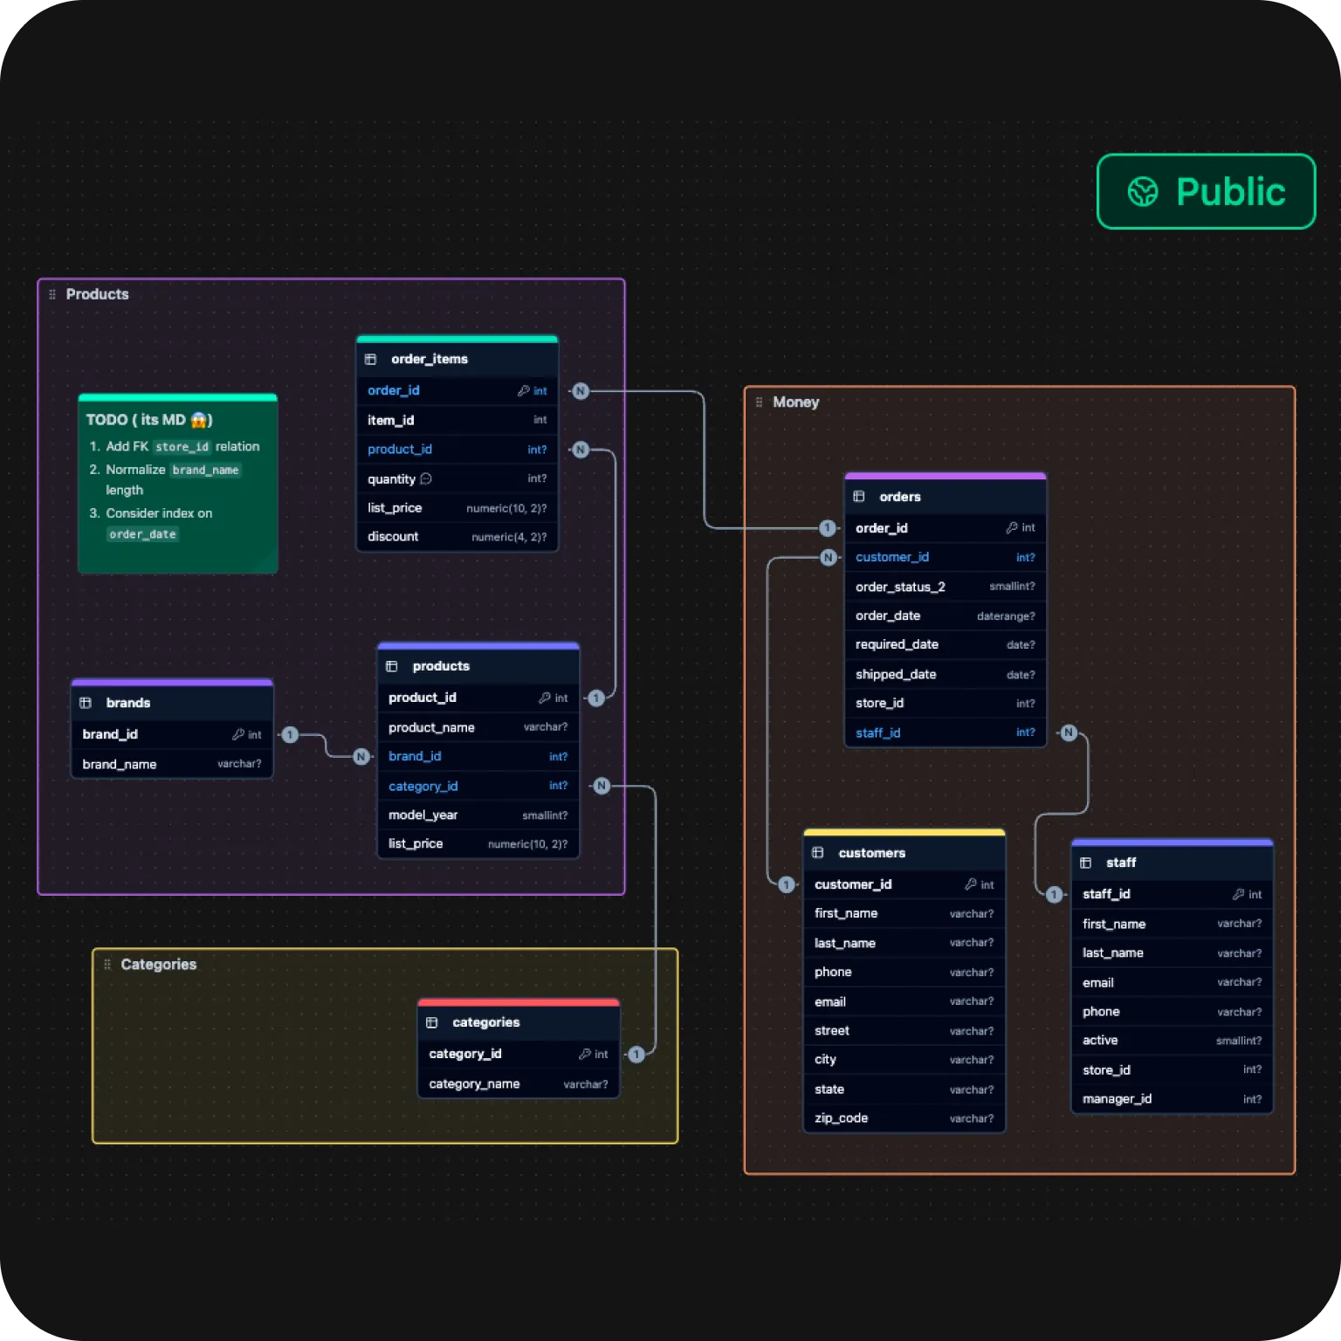Click the brand_name row in brands

click(172, 764)
